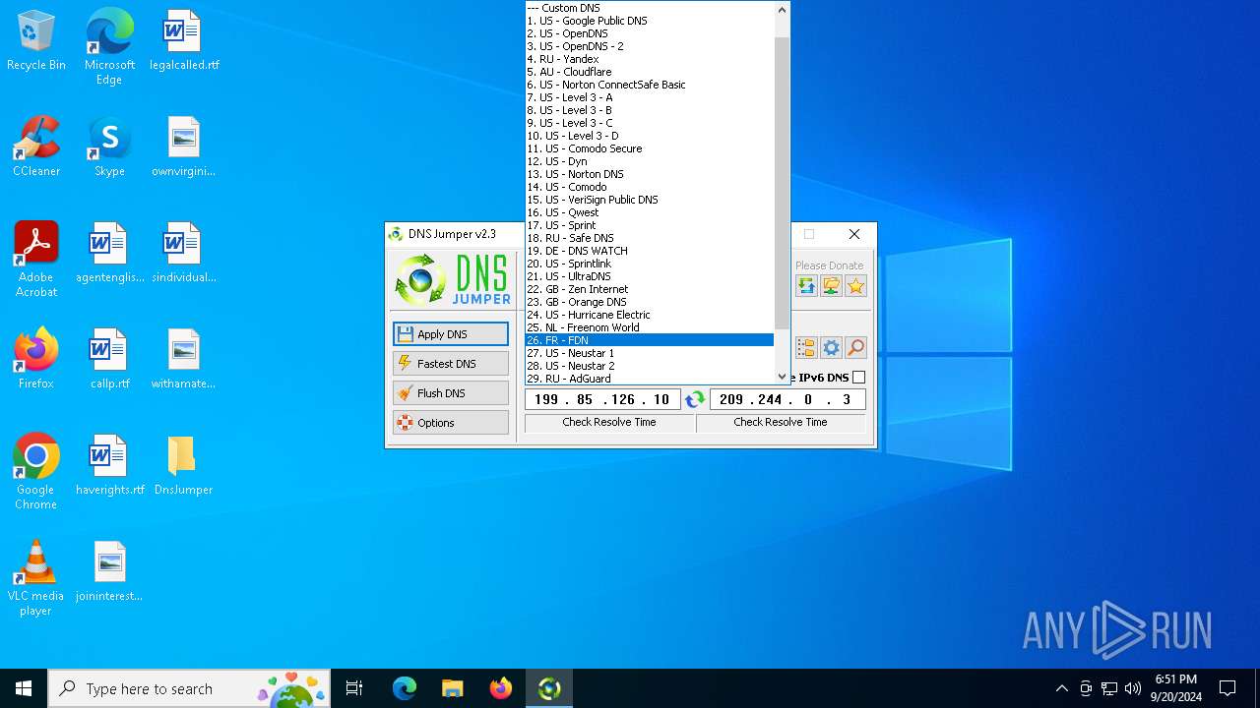
Task: Select '--- Custom DNS' from the list
Action: point(650,8)
